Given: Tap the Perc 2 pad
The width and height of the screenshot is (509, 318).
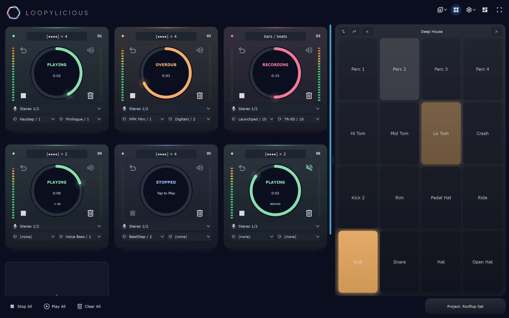Looking at the screenshot, I should tap(399, 69).
